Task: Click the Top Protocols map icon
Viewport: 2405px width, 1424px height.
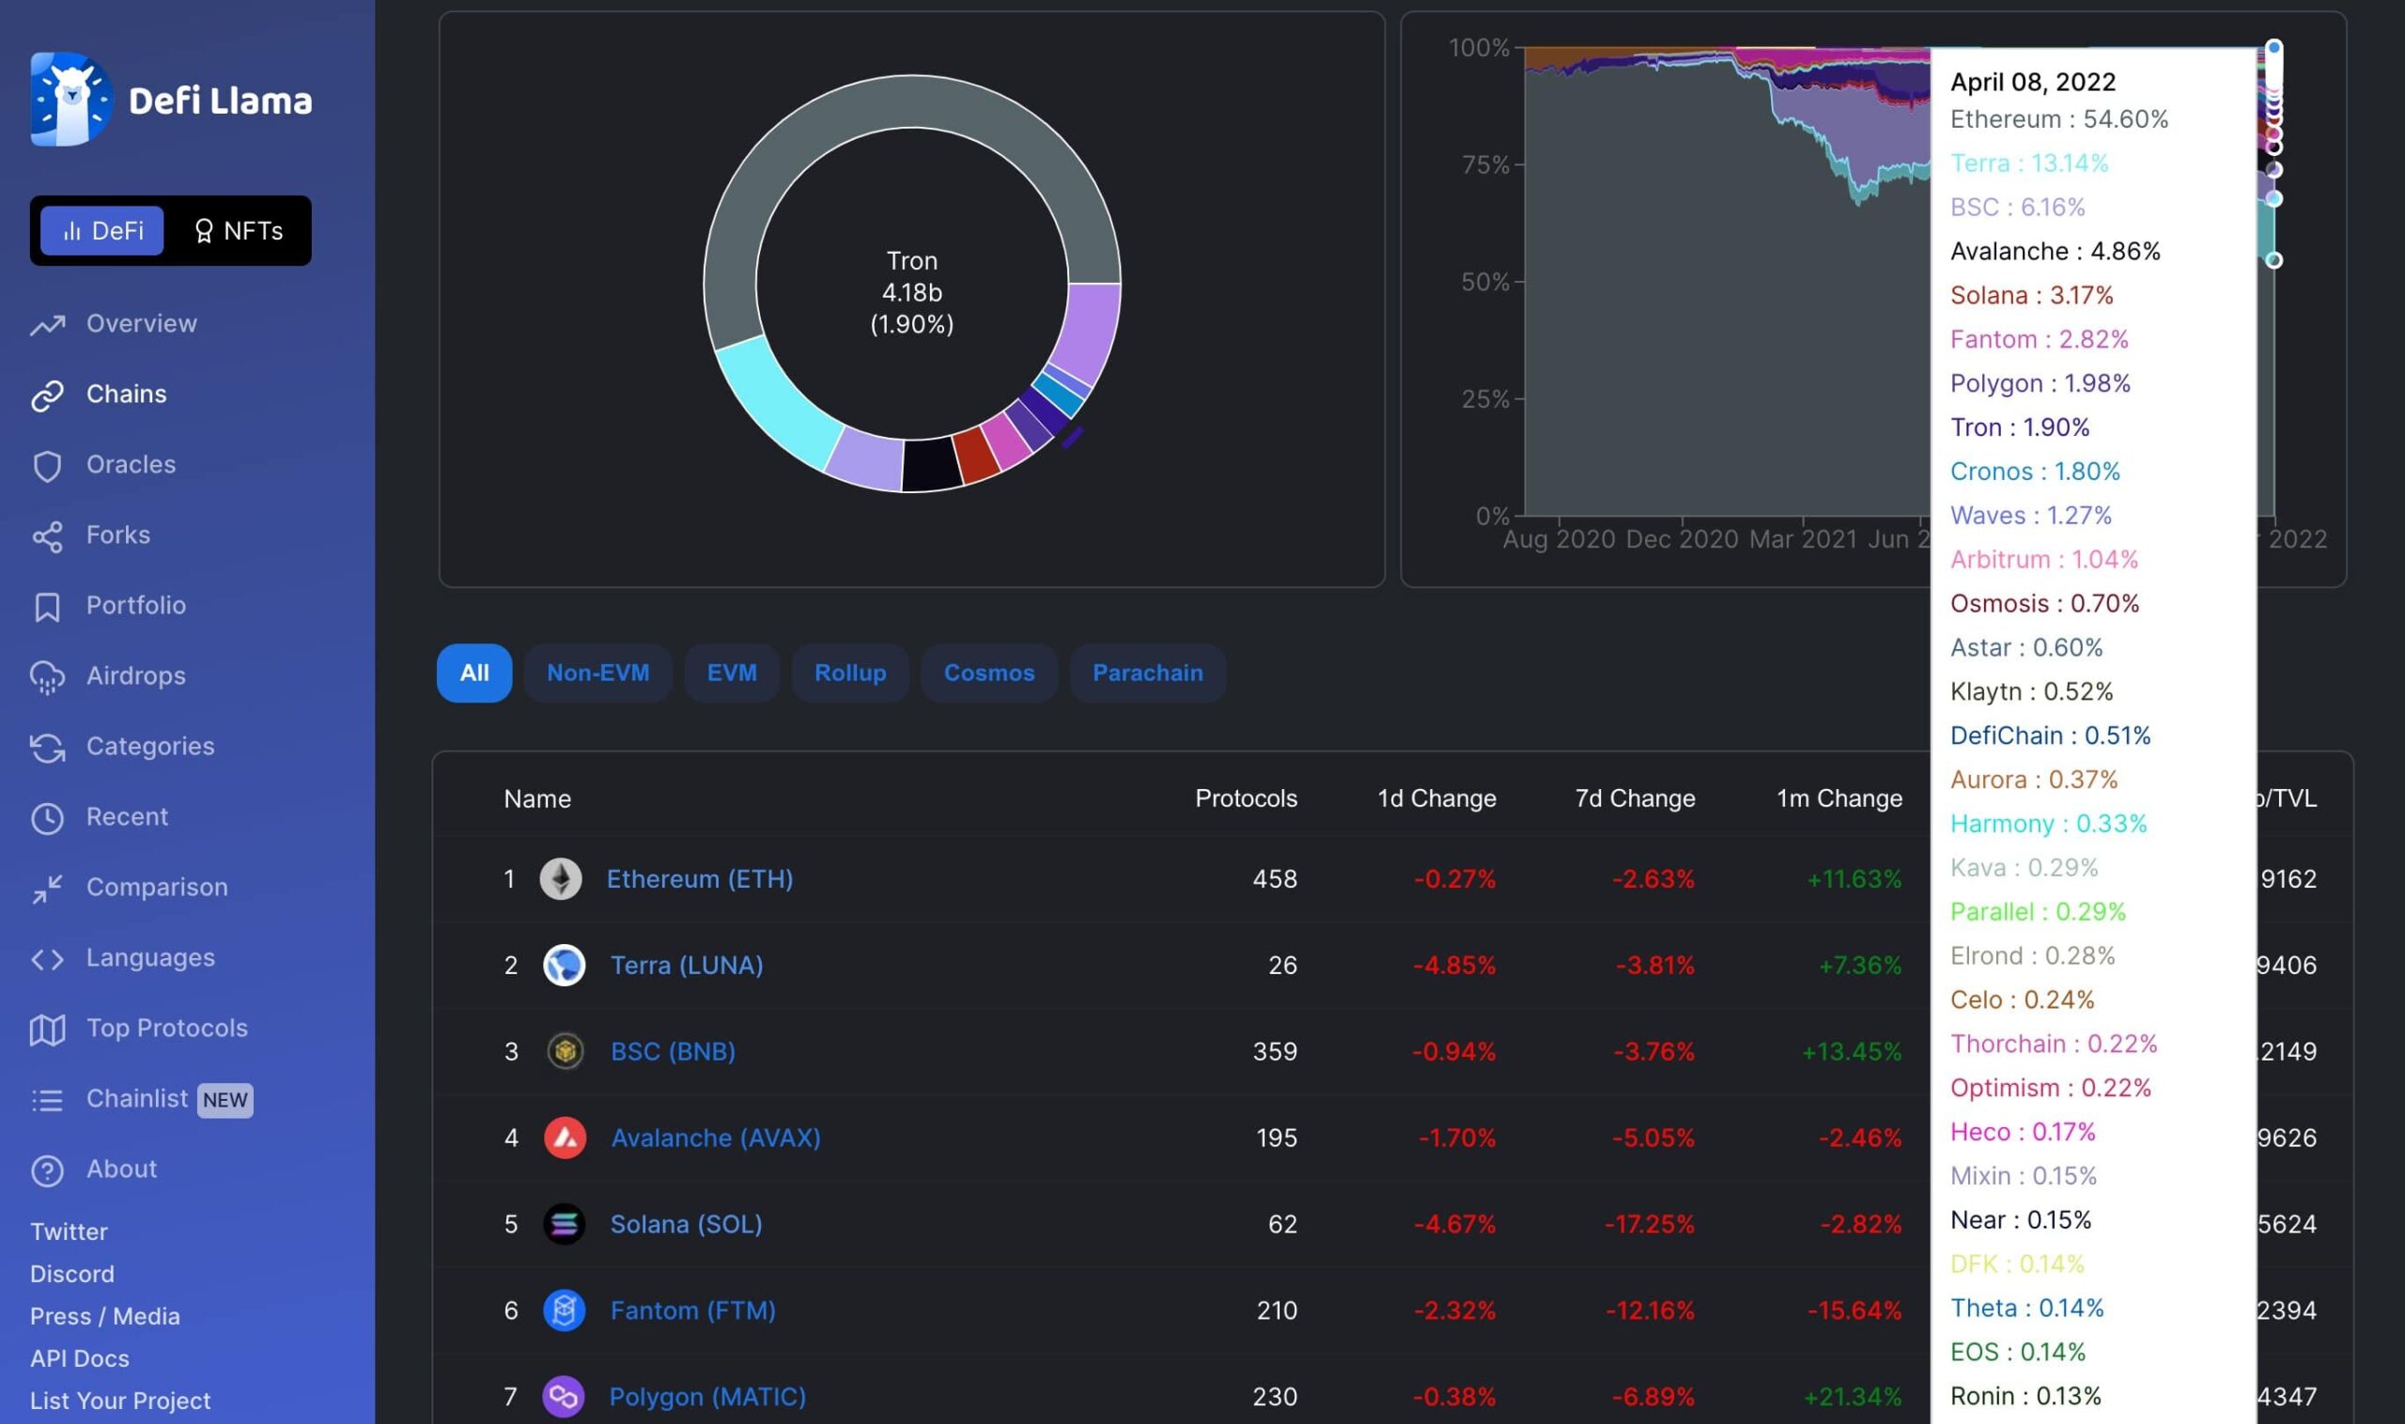Action: 47,1029
